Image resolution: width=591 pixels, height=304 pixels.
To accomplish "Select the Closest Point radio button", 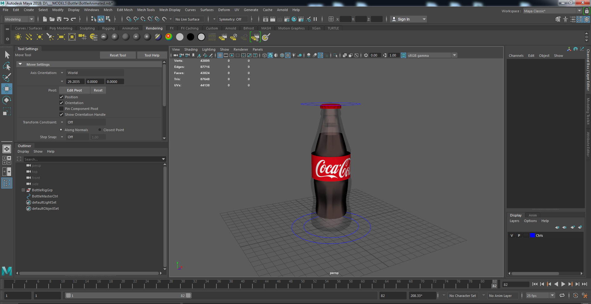I will coord(100,130).
